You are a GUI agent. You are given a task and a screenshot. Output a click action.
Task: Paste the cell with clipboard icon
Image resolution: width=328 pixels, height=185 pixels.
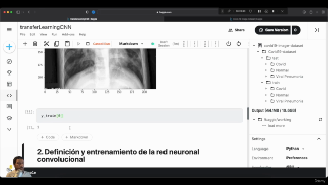tap(67, 44)
